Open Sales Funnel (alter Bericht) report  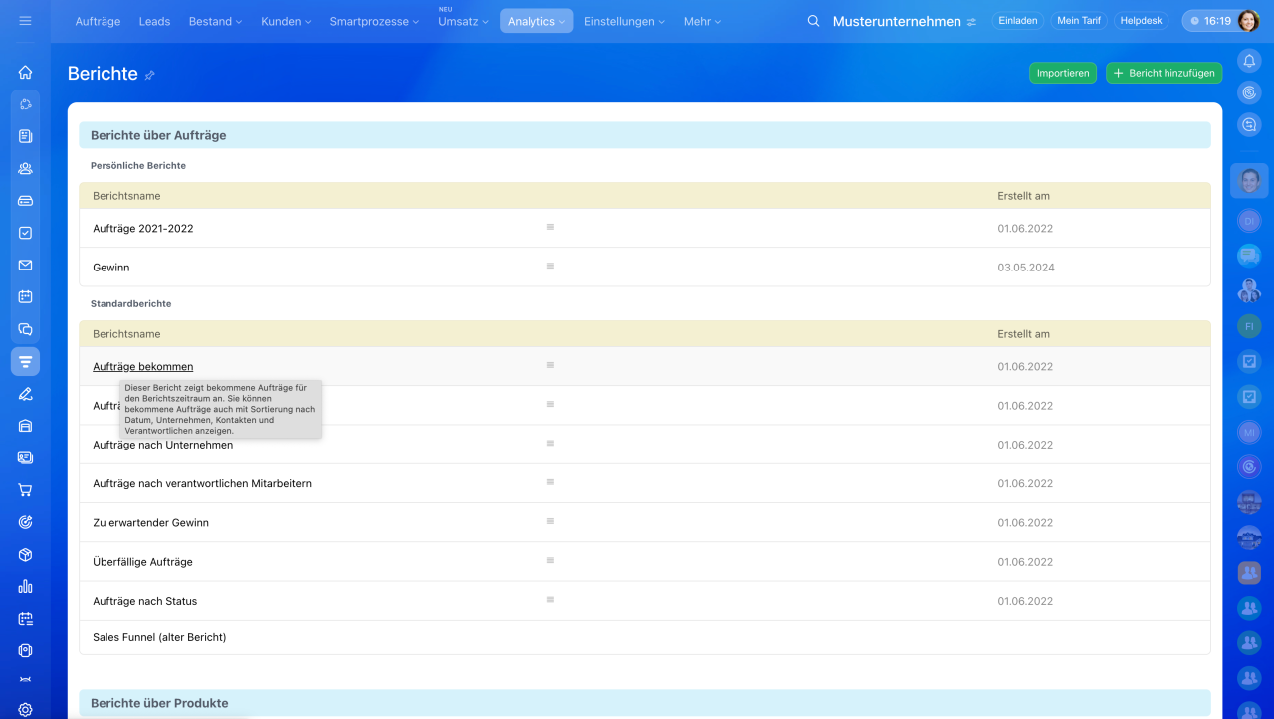click(x=159, y=637)
